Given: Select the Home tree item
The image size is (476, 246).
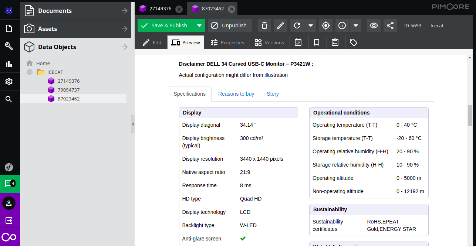Looking at the screenshot, I should [43, 63].
